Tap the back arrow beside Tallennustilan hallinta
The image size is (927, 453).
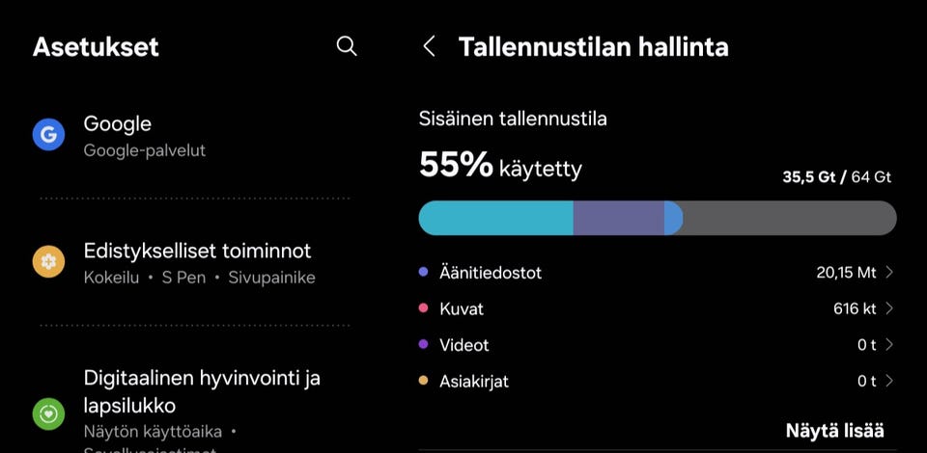pyautogui.click(x=430, y=46)
